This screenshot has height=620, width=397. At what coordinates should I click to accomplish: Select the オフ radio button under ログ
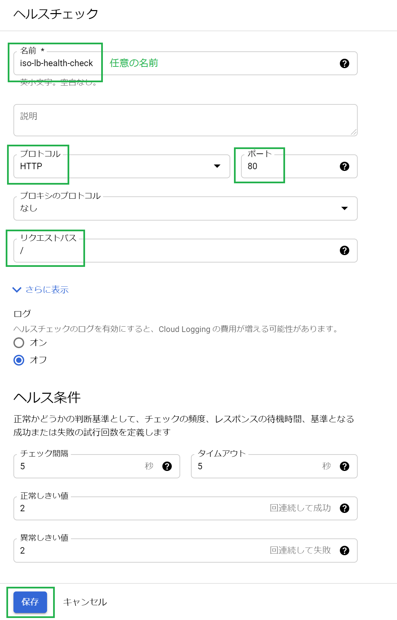pyautogui.click(x=19, y=360)
